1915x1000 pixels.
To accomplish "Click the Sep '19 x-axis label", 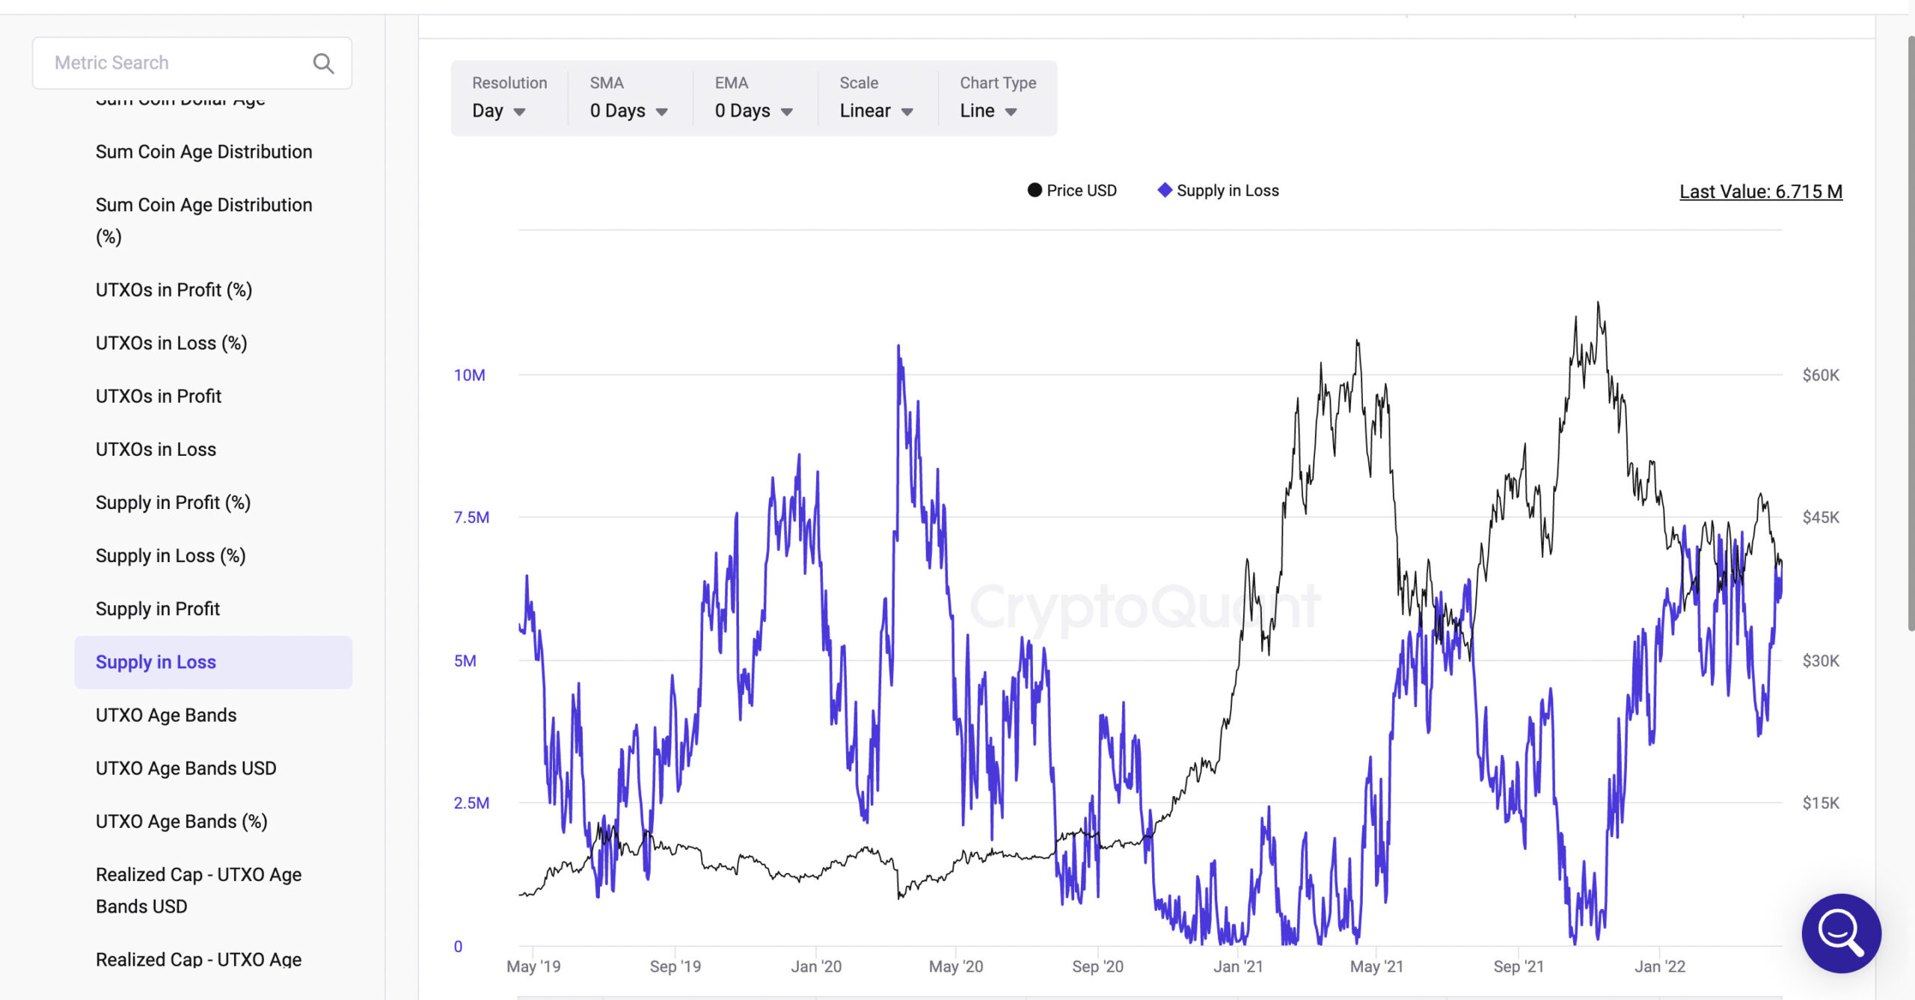I will (x=675, y=966).
